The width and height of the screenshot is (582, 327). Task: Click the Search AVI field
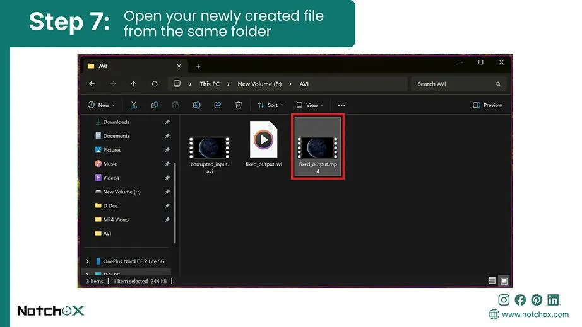[x=458, y=84]
